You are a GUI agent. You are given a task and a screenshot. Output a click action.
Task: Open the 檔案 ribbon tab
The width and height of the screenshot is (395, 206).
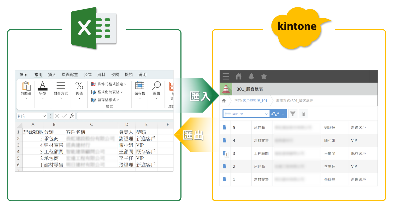tap(24, 75)
